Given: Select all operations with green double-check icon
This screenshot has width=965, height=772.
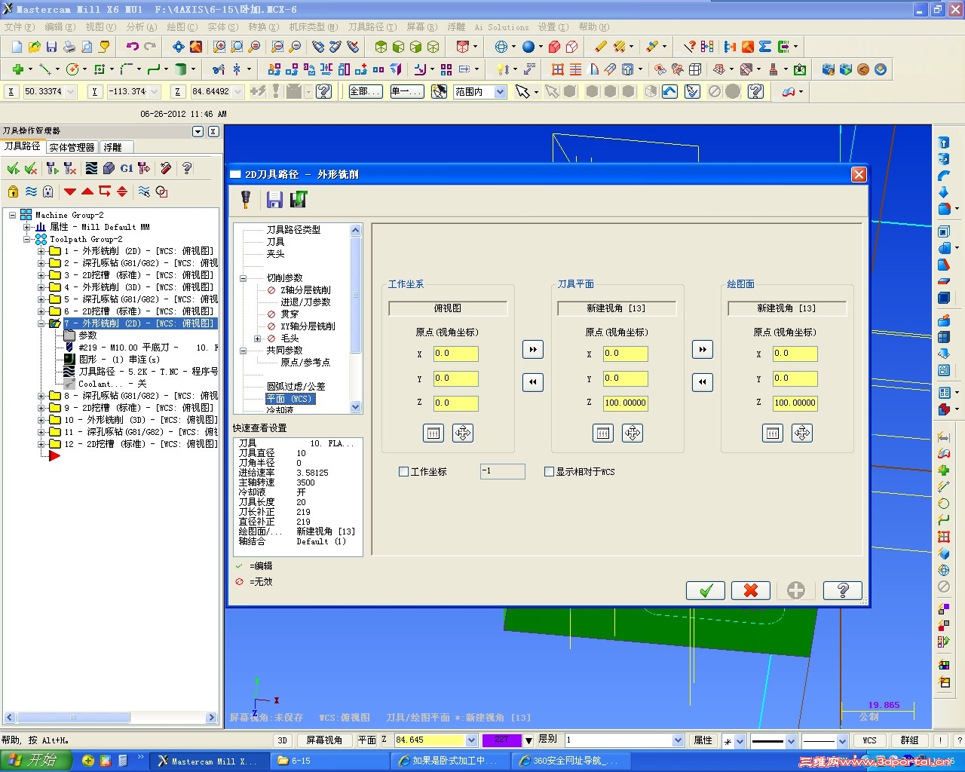Looking at the screenshot, I should 14,168.
